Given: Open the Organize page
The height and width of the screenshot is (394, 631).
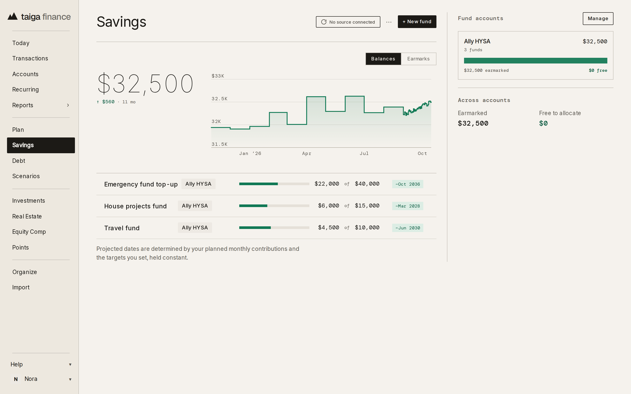Looking at the screenshot, I should (41, 272).
